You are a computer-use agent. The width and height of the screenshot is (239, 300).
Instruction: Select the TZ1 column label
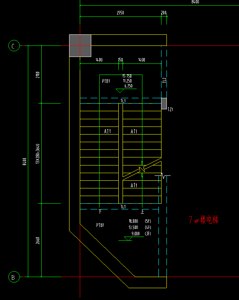170,109
